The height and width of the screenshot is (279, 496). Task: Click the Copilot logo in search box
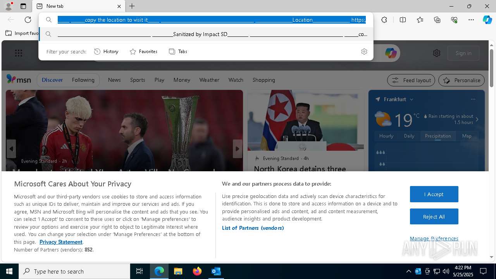click(391, 53)
